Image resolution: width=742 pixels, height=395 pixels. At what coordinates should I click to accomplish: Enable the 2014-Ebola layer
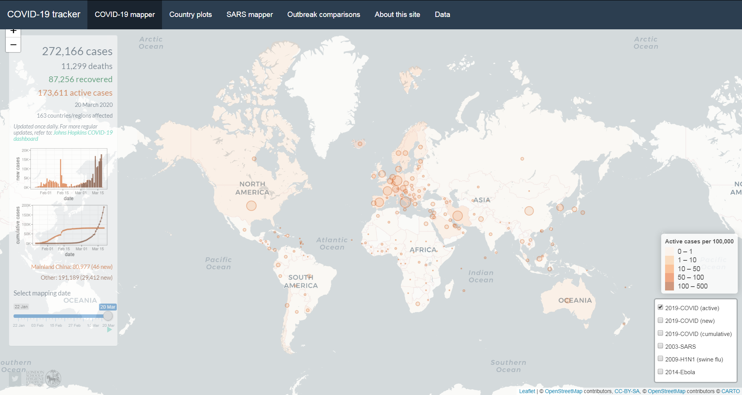point(660,371)
